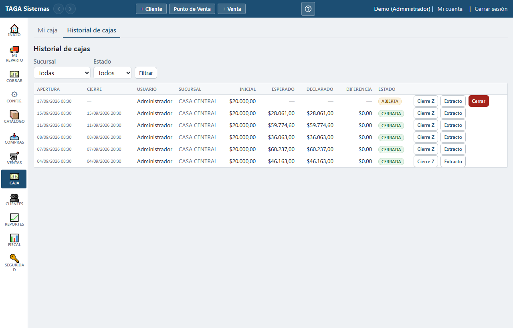Screen dimensions: 513x328
Task: Navigate back with left arrow button
Action: click(59, 9)
